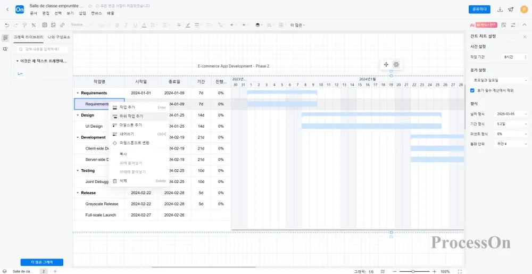This screenshot has width=532, height=274.
Task: Star the document as favorite
Action: click(x=90, y=6)
